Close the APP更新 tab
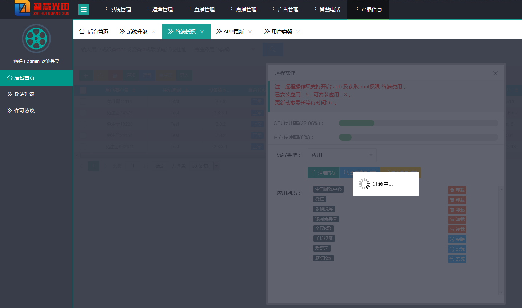Viewport: 522px width, 308px height. click(250, 32)
